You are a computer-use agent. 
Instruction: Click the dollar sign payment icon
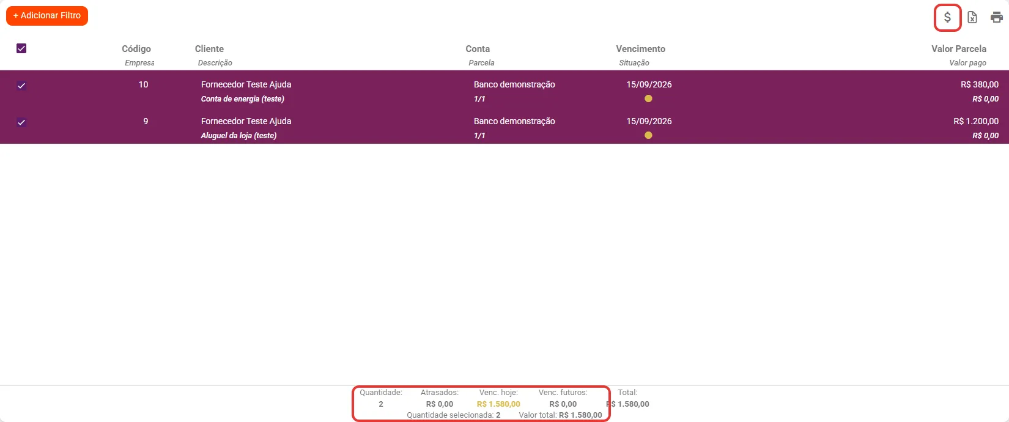(x=947, y=17)
